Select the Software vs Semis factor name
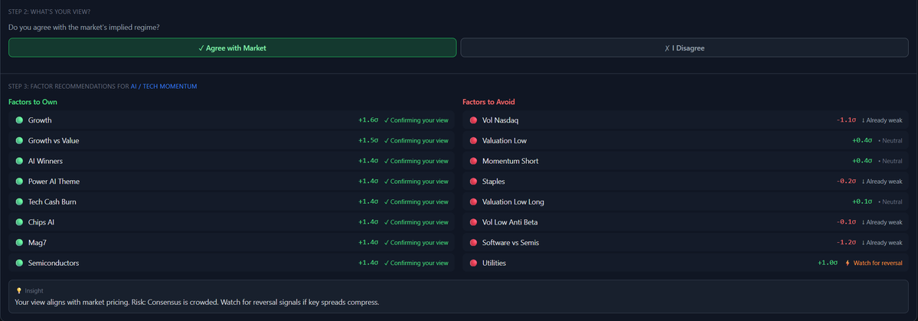The image size is (918, 321). click(x=511, y=243)
